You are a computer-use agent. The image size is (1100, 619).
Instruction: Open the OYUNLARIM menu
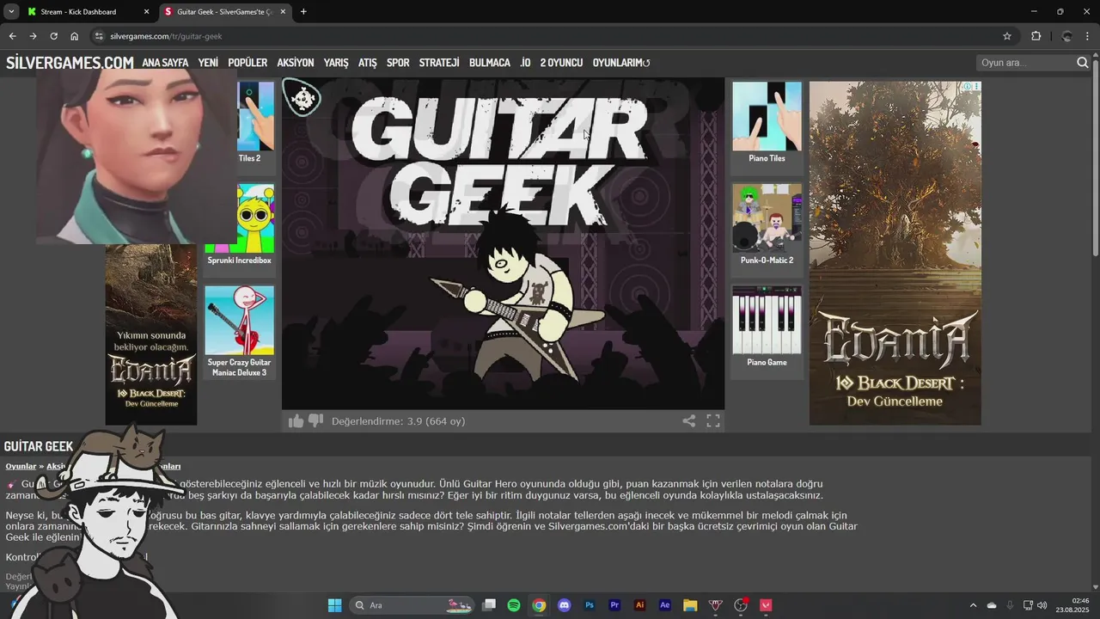pos(621,63)
